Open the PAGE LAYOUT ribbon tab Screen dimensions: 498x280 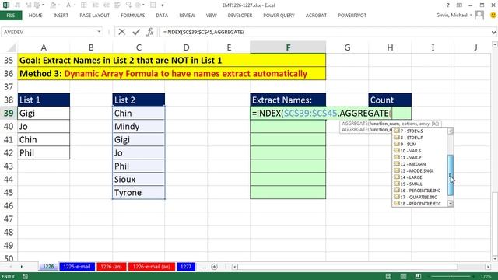[94, 16]
